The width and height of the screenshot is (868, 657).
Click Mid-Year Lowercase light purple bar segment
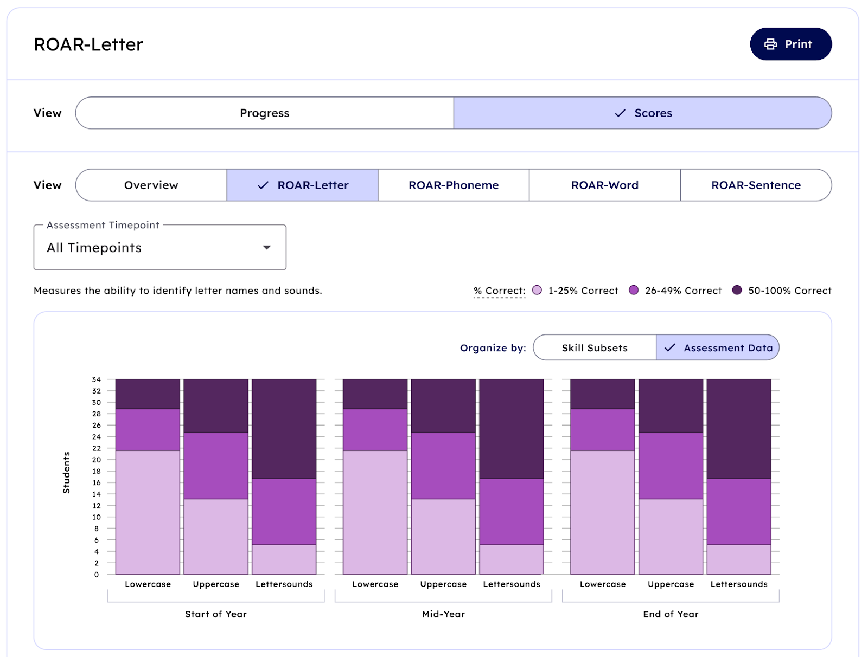375,512
